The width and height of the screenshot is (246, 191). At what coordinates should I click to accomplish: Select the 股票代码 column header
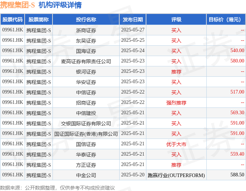[x=12, y=20]
